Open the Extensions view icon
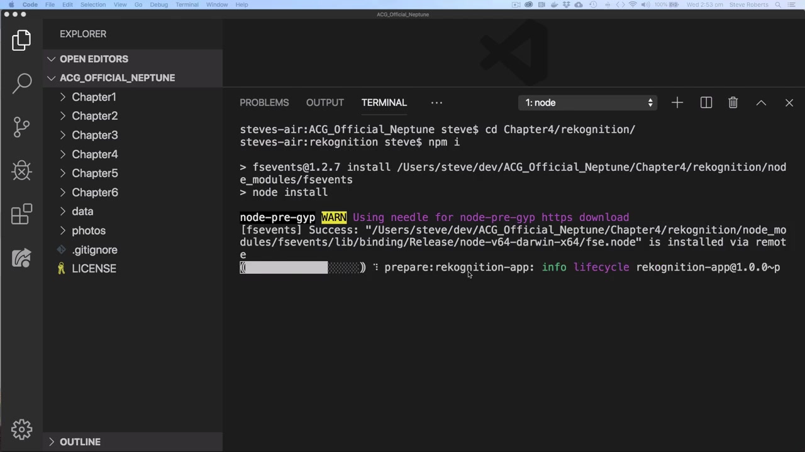 [21, 214]
